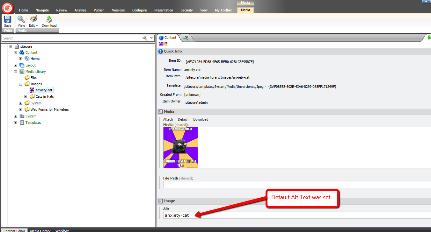The image size is (431, 232).
Task: Click the anxiety cat image thumbnail
Action: (x=180, y=148)
